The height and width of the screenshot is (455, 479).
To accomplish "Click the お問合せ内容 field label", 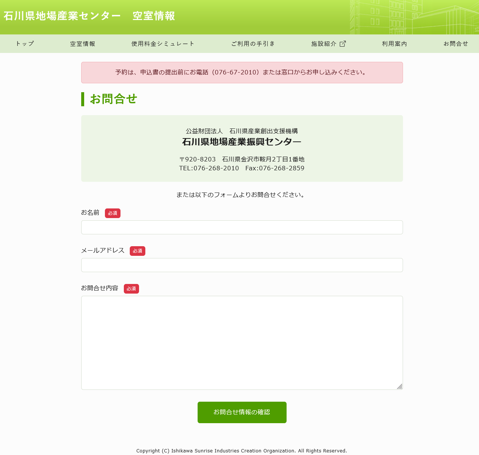I will 100,288.
